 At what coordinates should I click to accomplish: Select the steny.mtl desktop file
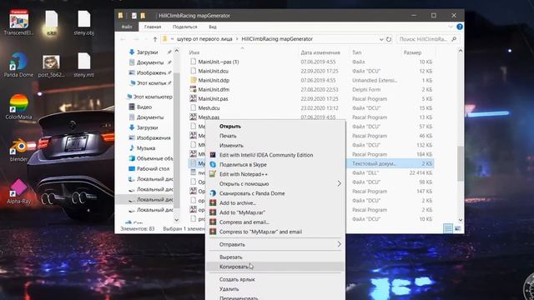pos(83,65)
